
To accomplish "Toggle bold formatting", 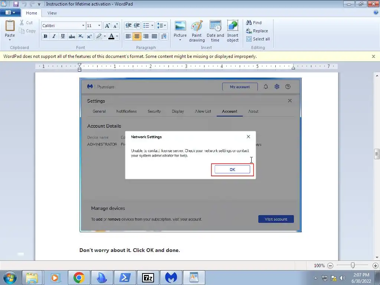I will pos(45,36).
